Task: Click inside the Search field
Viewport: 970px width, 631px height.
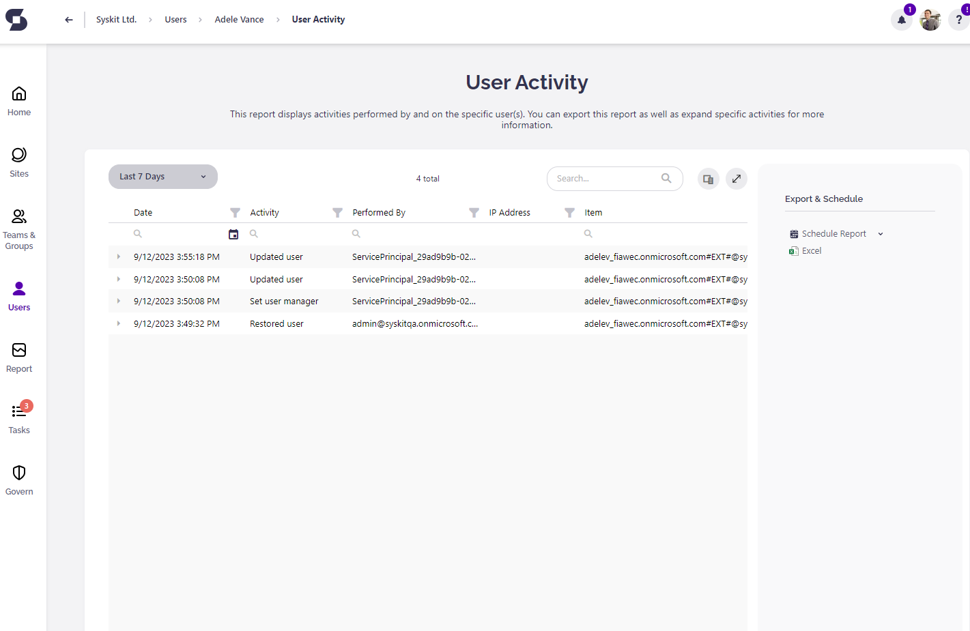Action: pyautogui.click(x=606, y=178)
